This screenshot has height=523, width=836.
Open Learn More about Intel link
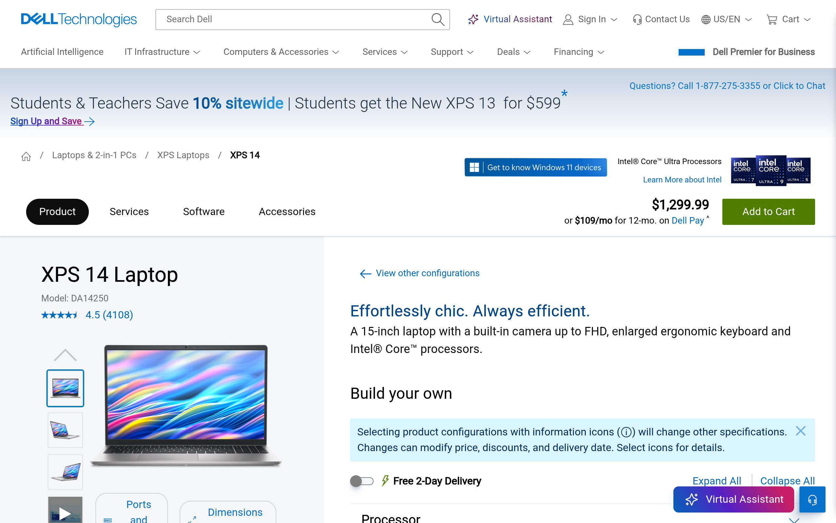click(x=682, y=180)
